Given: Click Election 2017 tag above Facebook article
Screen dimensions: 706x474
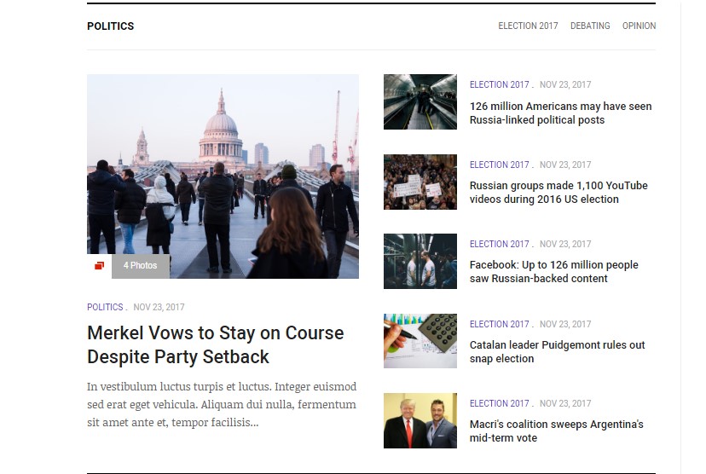Looking at the screenshot, I should click(x=499, y=244).
